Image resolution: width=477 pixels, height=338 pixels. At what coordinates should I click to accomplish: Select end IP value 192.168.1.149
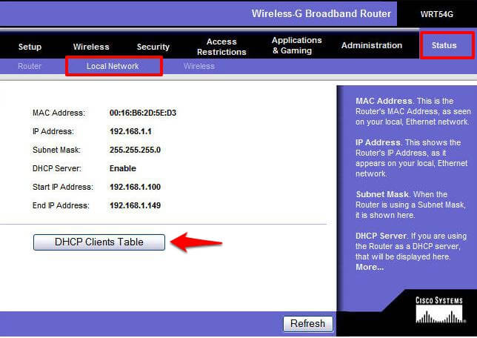135,205
